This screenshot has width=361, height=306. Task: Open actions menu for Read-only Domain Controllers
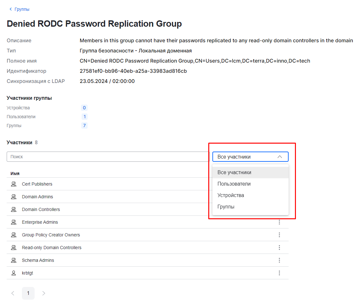coord(279,248)
